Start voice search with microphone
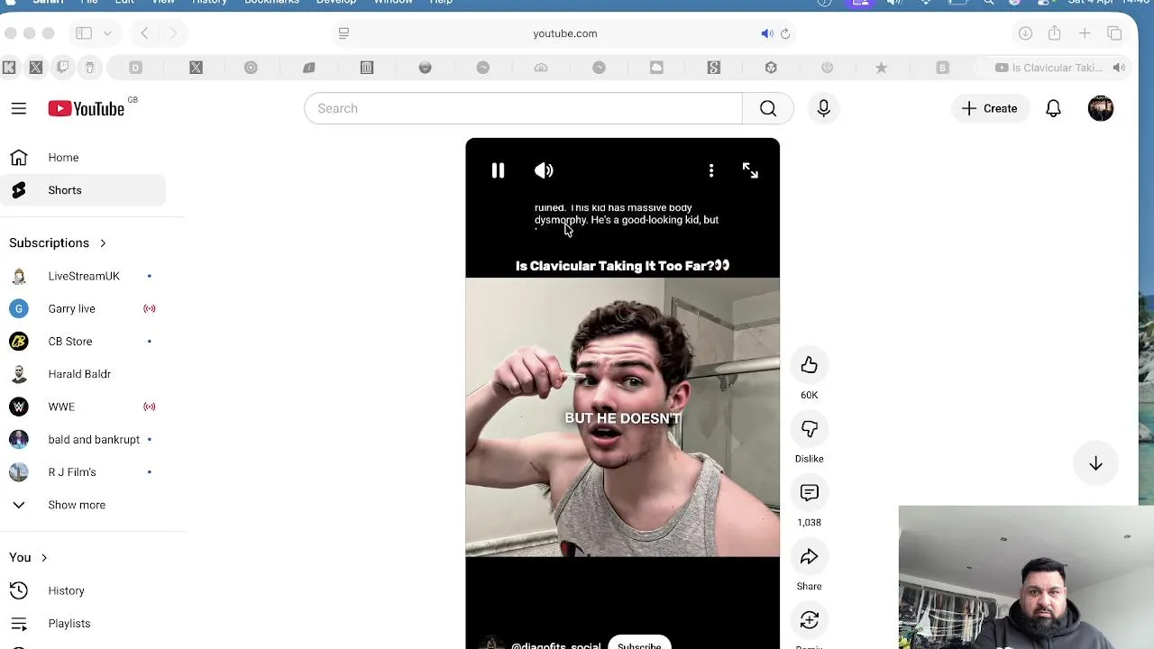The height and width of the screenshot is (649, 1154). [x=823, y=108]
